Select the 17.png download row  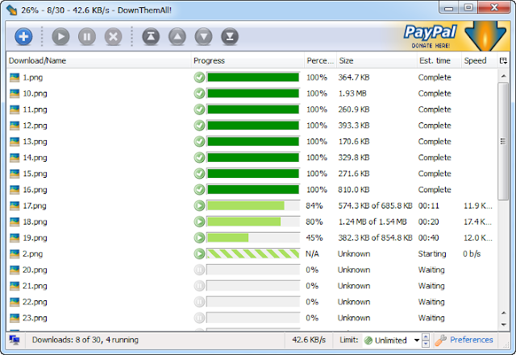pos(251,206)
